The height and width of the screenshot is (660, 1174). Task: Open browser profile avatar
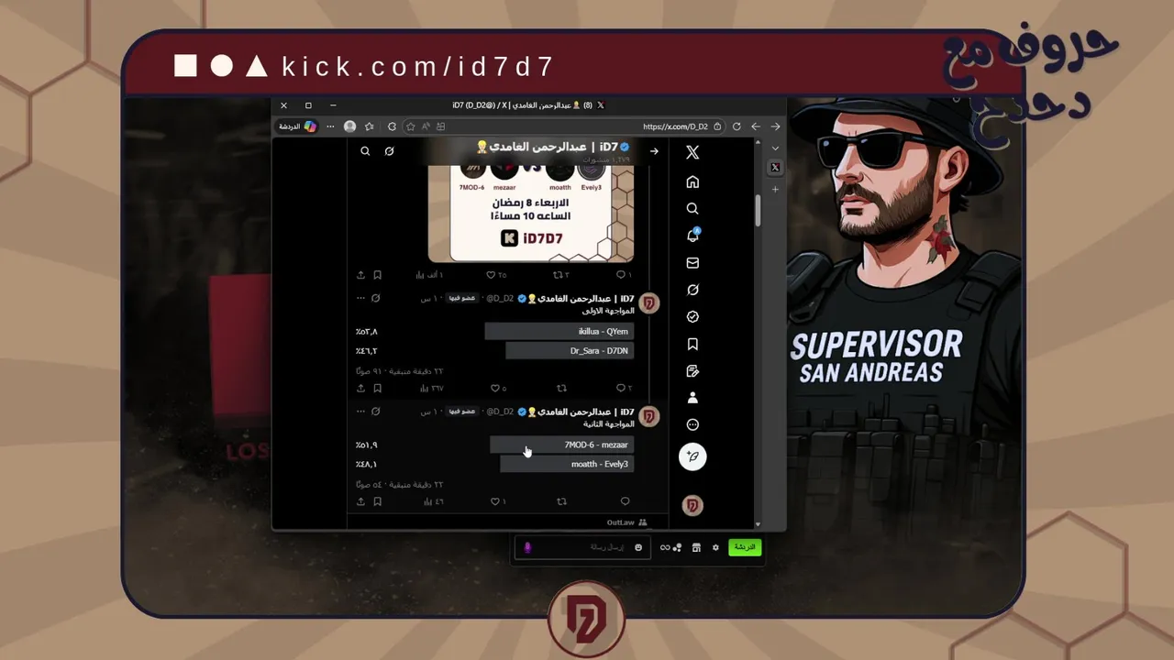tap(349, 126)
